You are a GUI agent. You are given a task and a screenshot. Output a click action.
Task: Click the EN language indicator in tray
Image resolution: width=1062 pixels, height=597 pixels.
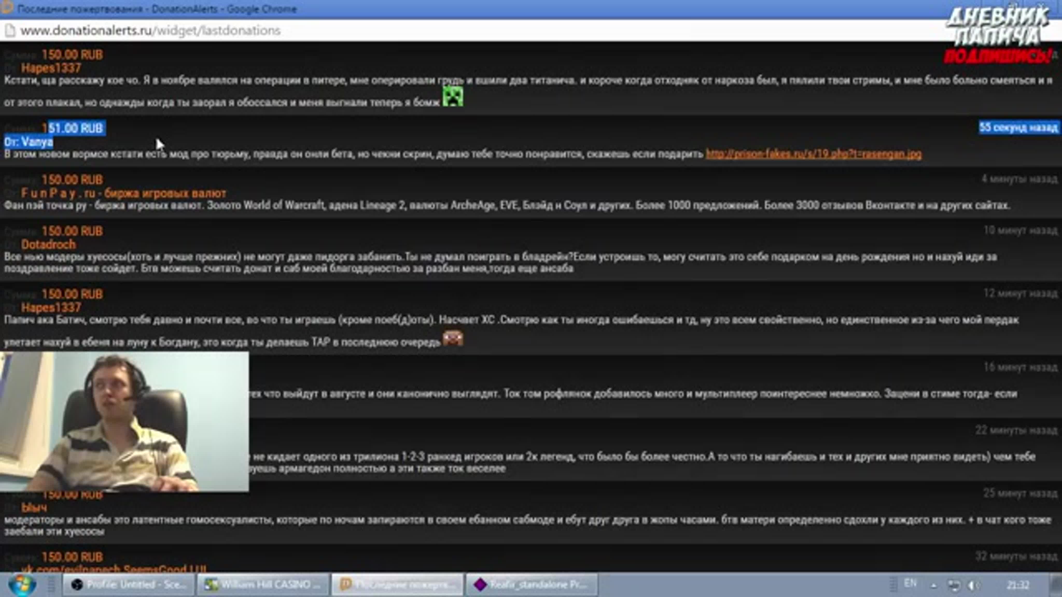point(910,584)
